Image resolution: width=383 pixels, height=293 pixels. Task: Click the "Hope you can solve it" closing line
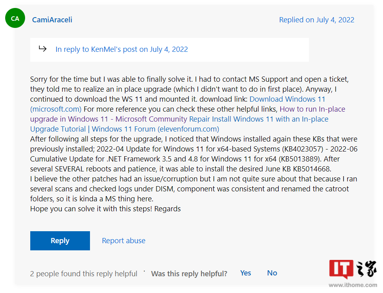[x=106, y=209]
